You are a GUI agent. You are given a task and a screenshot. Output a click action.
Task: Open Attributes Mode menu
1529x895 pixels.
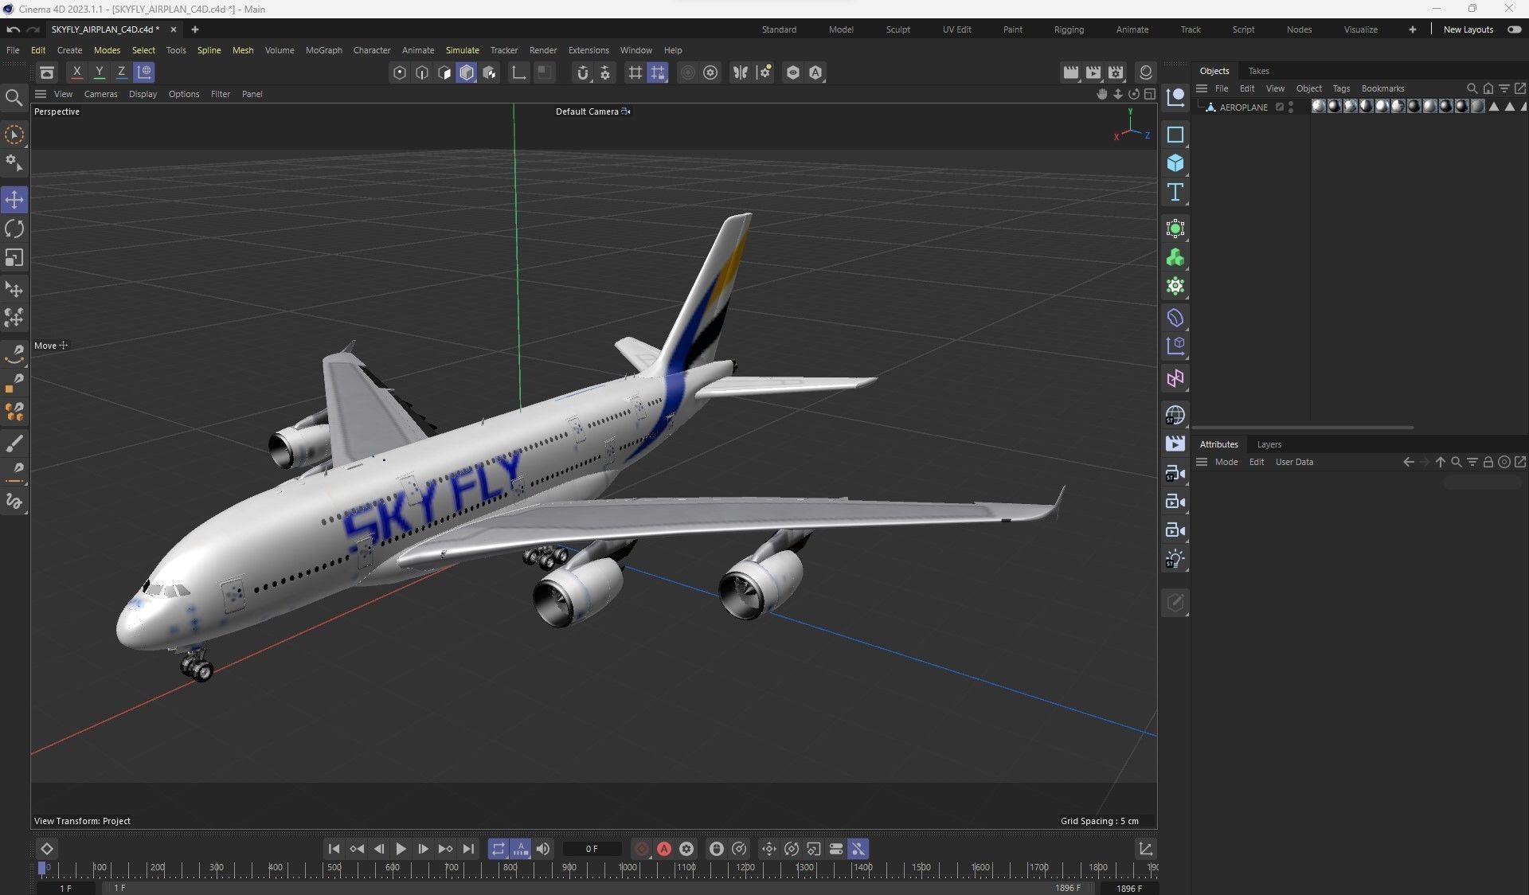[1226, 462]
